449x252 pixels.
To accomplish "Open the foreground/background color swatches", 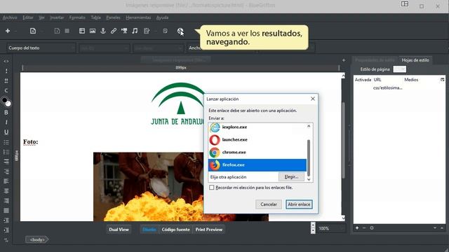I will coord(6,101).
